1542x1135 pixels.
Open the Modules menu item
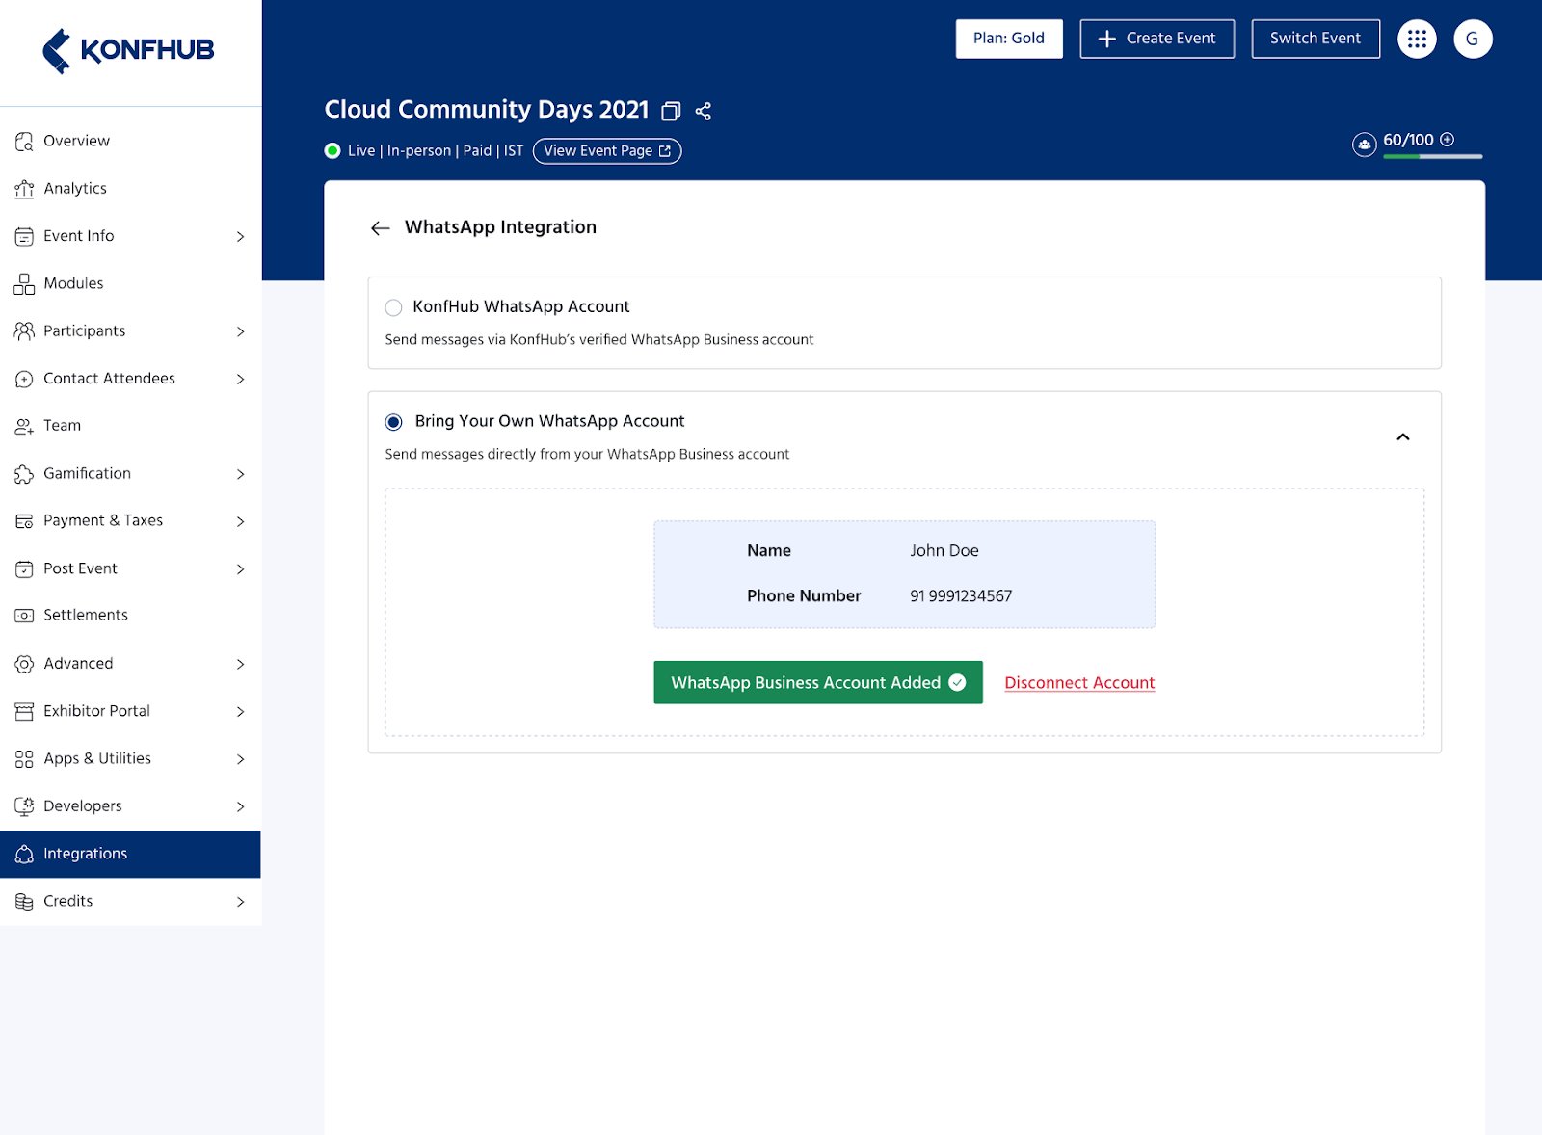pyautogui.click(x=130, y=283)
